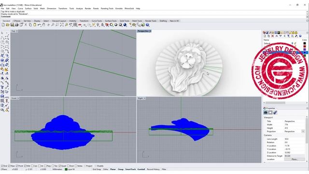Click the Open file folder icon
The height and width of the screenshot is (174, 309).
[8, 25]
